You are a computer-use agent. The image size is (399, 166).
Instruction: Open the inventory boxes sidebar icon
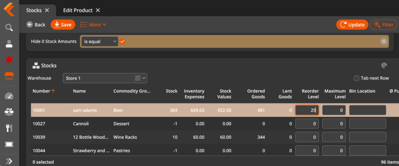9,111
